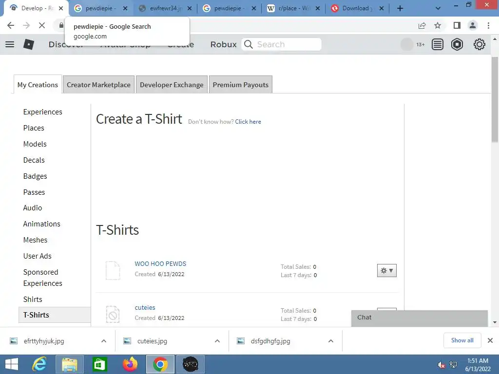Open the cuteies t-shirt link
The height and width of the screenshot is (374, 499).
pos(145,308)
